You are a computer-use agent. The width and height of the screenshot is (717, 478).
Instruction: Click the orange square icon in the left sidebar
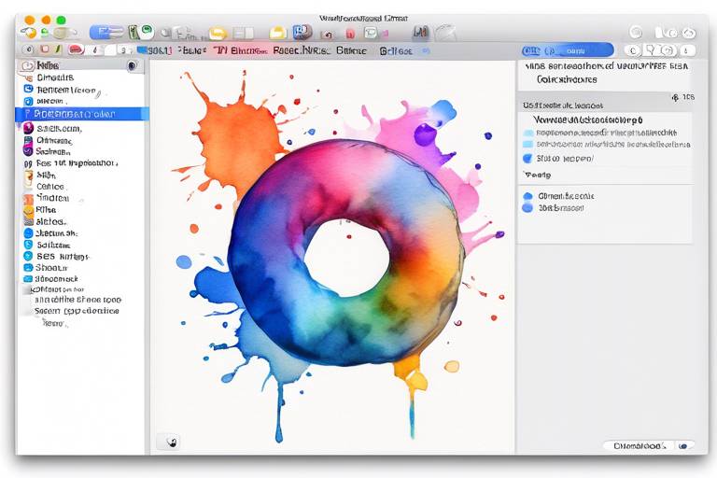pyautogui.click(x=28, y=199)
